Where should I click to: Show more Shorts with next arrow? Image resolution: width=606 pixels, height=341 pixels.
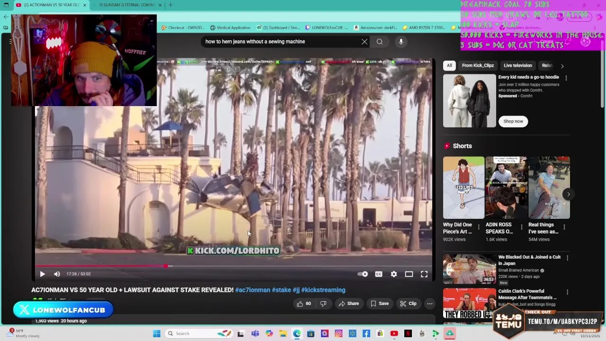coord(569,194)
